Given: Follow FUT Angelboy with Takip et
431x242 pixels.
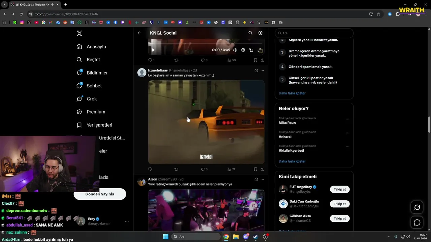Looking at the screenshot, I should pos(340,189).
